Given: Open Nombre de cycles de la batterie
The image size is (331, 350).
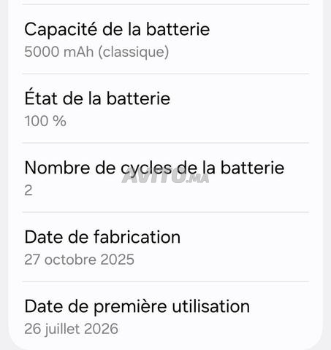Looking at the screenshot, I should pos(166,177).
